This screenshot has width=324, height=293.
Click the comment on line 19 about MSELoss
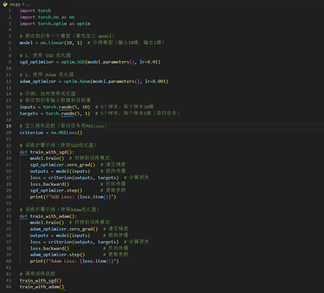(x=63, y=126)
